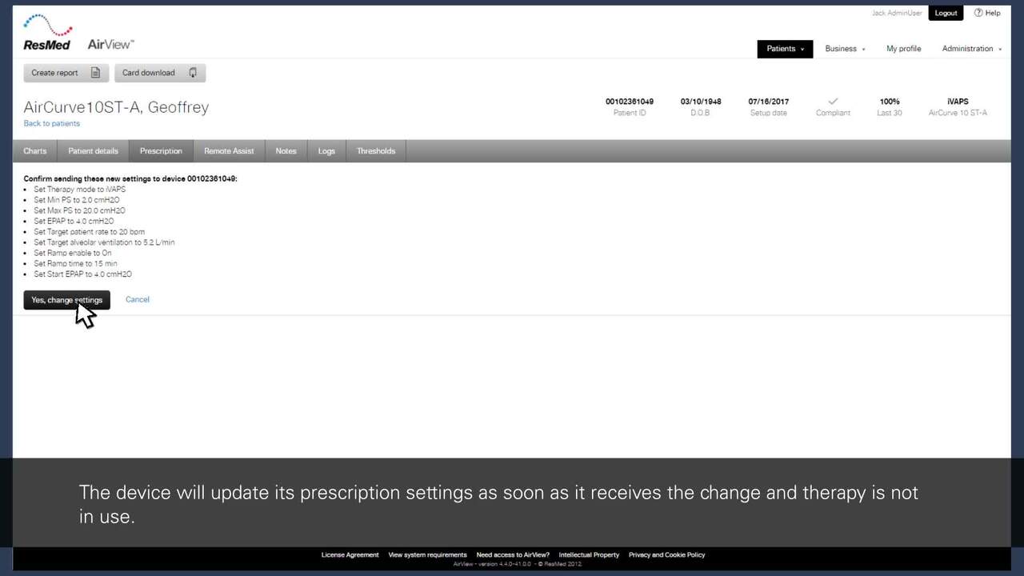This screenshot has width=1024, height=576.
Task: Click the Compliant checkmark icon
Action: coord(832,102)
